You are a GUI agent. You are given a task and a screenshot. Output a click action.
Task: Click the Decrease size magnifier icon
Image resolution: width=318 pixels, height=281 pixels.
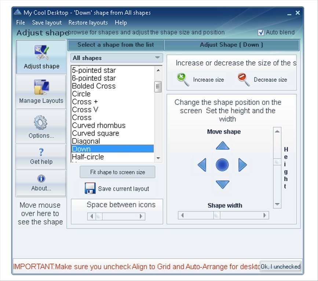coord(244,80)
